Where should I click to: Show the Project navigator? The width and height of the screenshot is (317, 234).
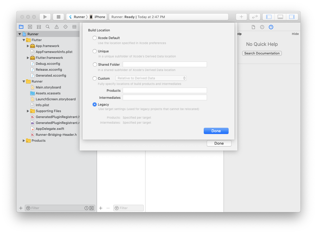tap(21, 27)
